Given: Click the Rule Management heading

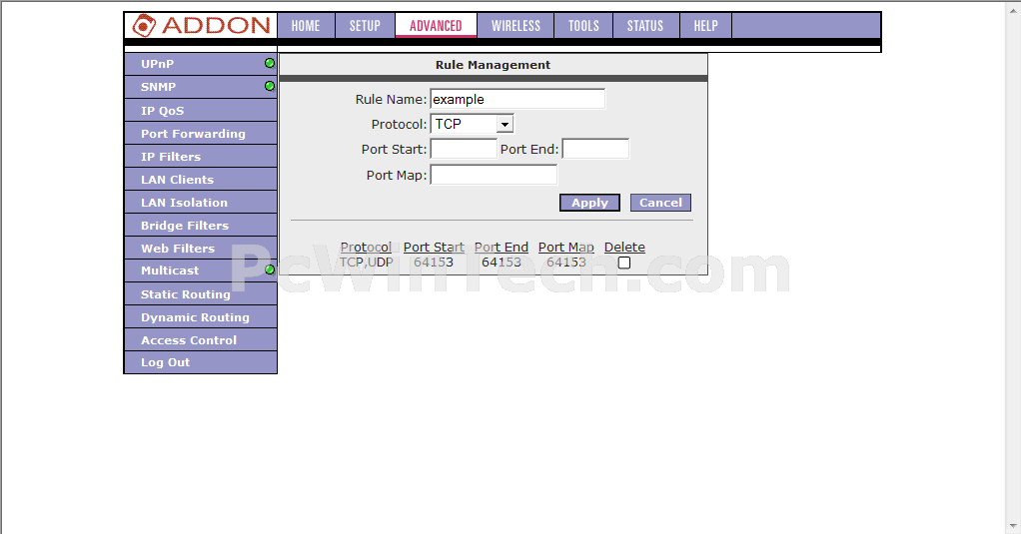Looking at the screenshot, I should 493,65.
